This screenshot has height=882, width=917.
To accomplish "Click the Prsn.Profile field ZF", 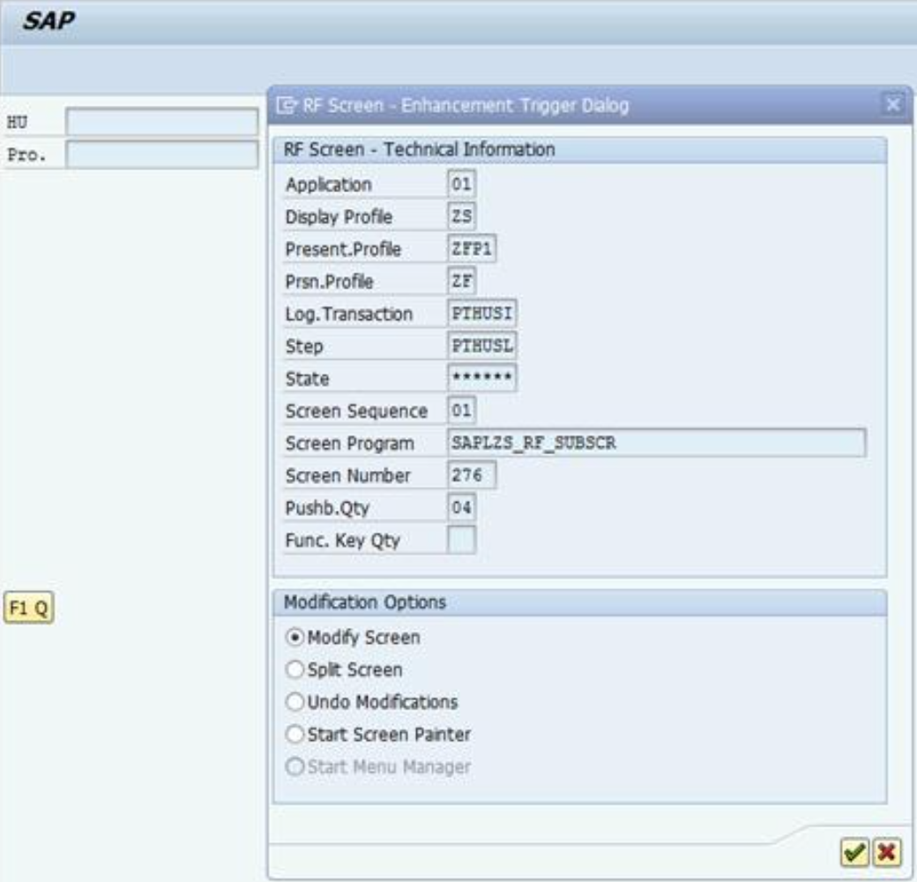I will (461, 280).
